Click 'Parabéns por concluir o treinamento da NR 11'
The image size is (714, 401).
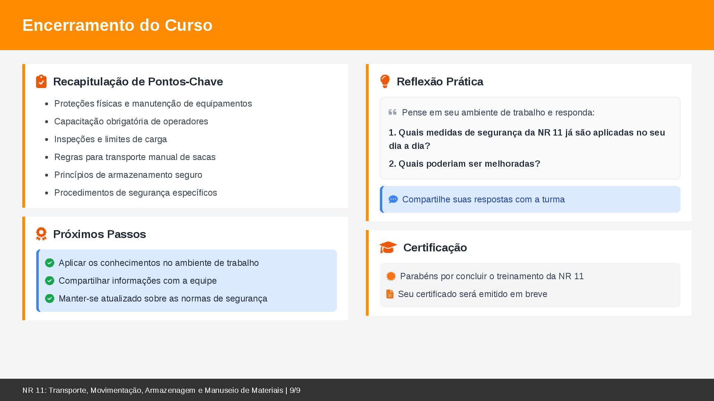pos(492,276)
